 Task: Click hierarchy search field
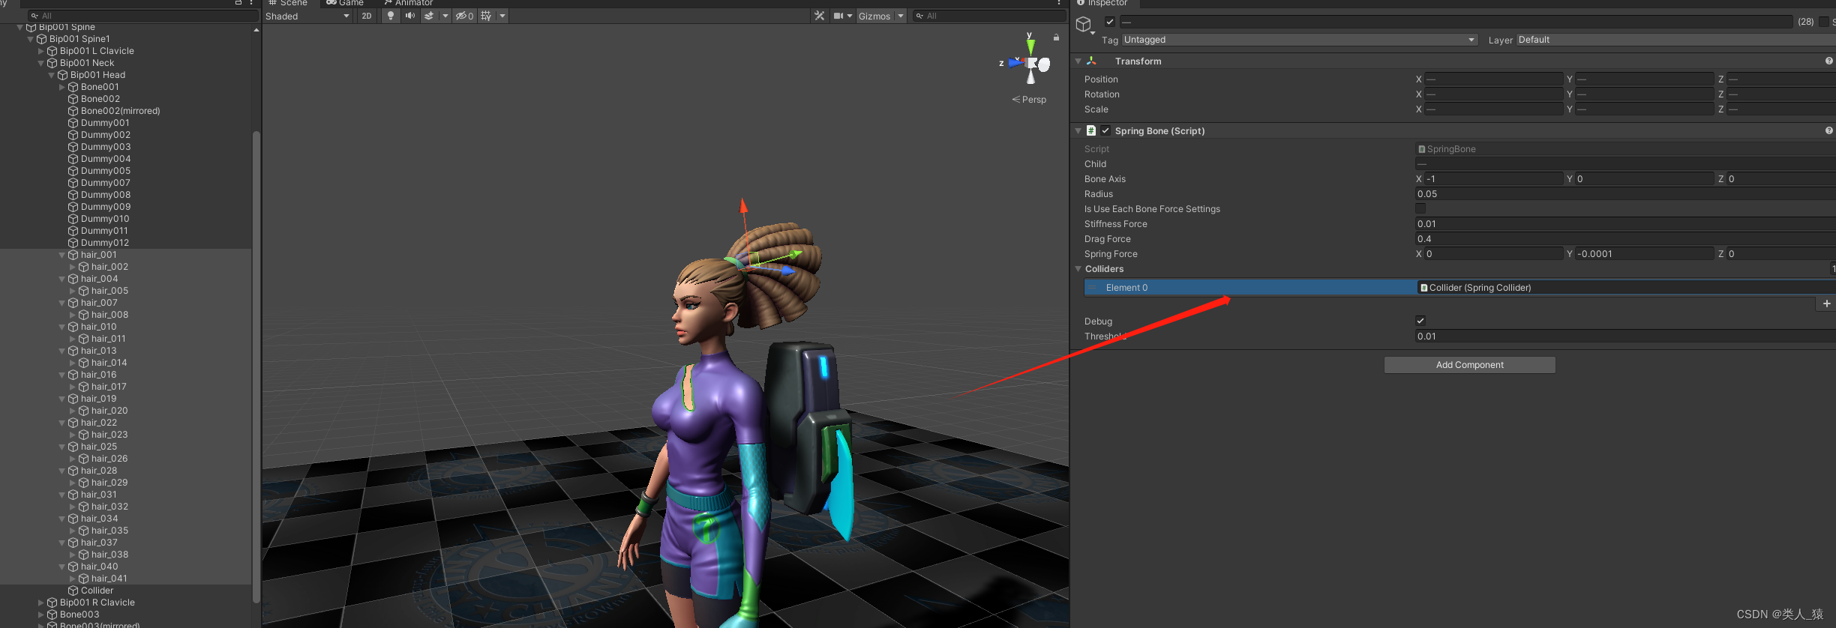point(142,16)
